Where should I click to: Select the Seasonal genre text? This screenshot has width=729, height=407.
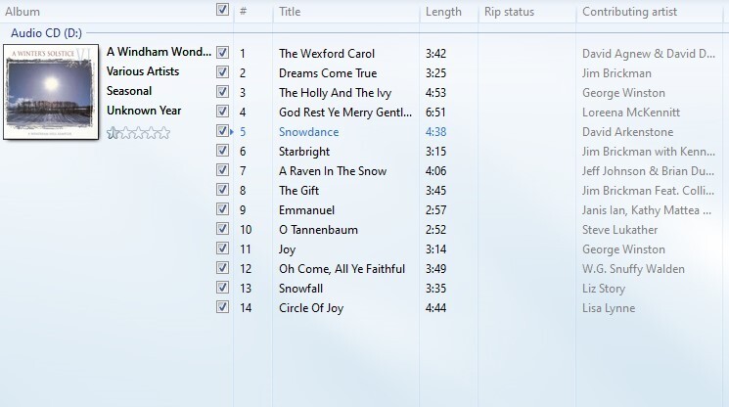[x=129, y=91]
